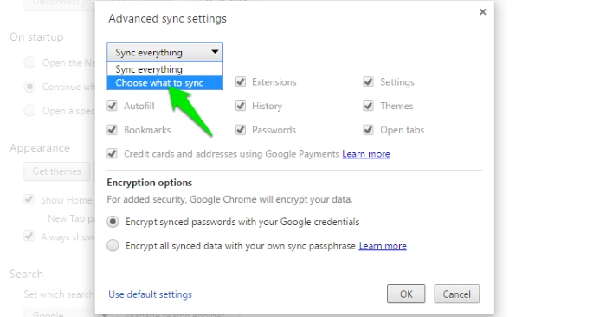Close the Advanced sync settings dialog
606x317 pixels.
click(x=482, y=12)
